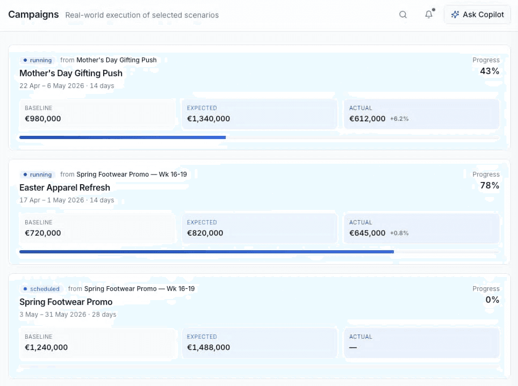Click running status badge on Easter Apparel
Viewport: 518px width, 386px height.
[37, 174]
